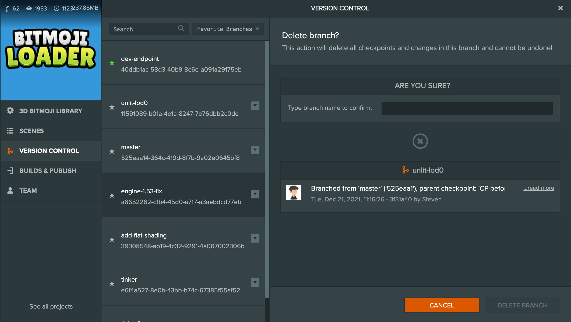The image size is (571, 322).
Task: Click the fork count icon
Action: [7, 9]
